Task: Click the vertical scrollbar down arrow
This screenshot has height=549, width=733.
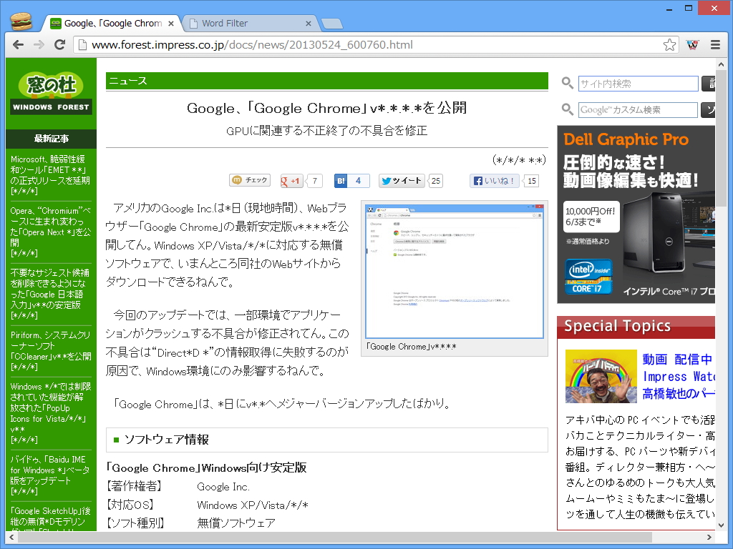Action: [x=722, y=525]
